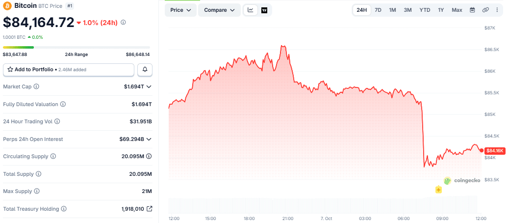Click the Add to Portfolio button

[68, 69]
